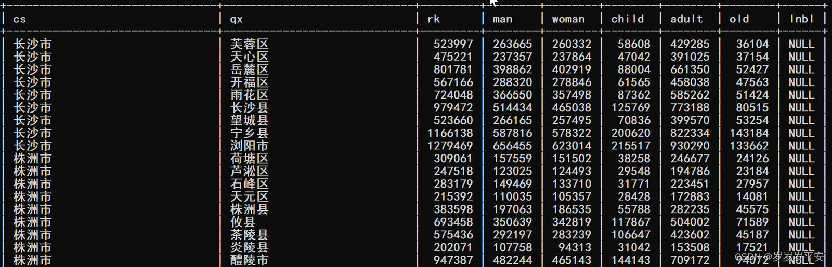This screenshot has width=832, height=267.
Task: Select the qx cell 荷塘区
Action: [x=250, y=159]
